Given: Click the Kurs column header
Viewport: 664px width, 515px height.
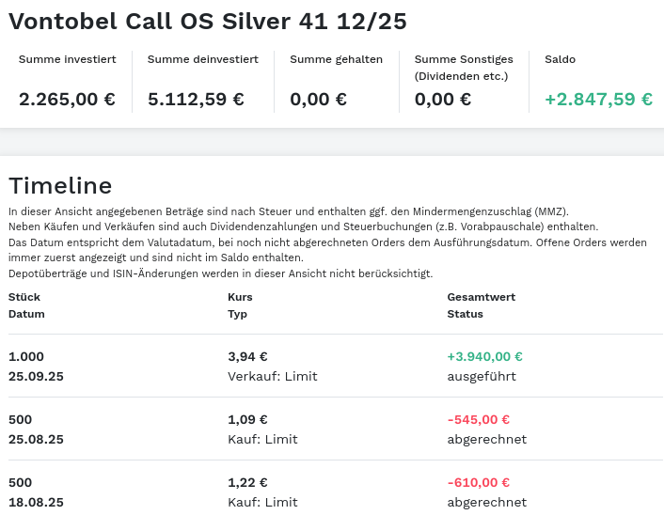Looking at the screenshot, I should pyautogui.click(x=240, y=297).
